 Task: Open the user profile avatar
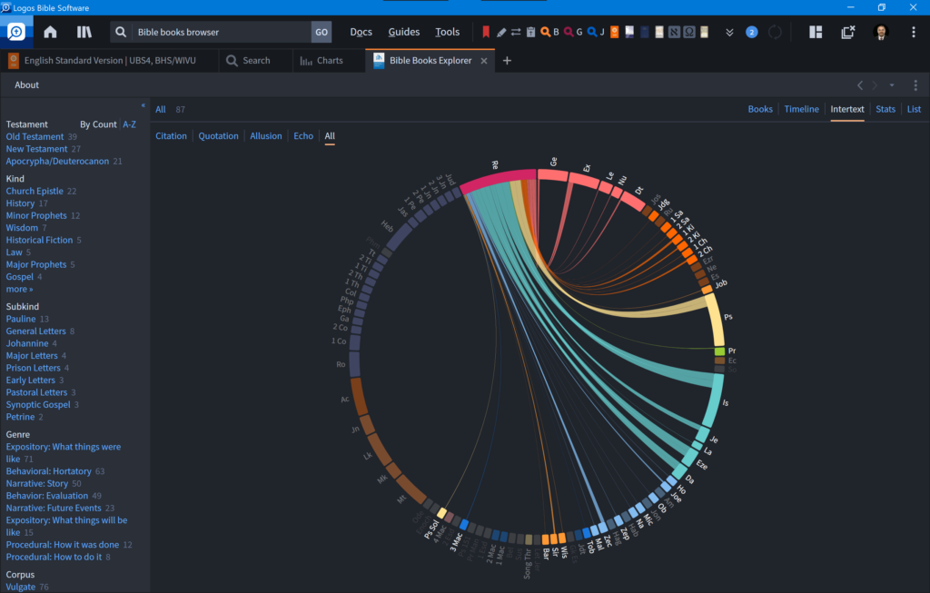coord(881,32)
